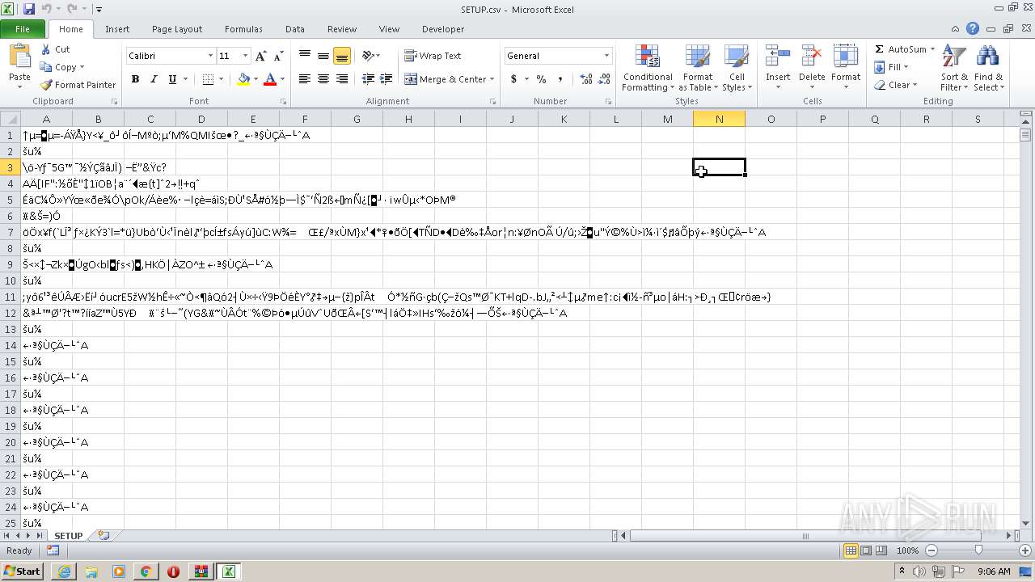This screenshot has width=1035, height=582.
Task: Switch to Developer tab
Action: [443, 29]
